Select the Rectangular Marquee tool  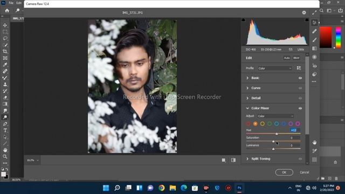point(5,32)
